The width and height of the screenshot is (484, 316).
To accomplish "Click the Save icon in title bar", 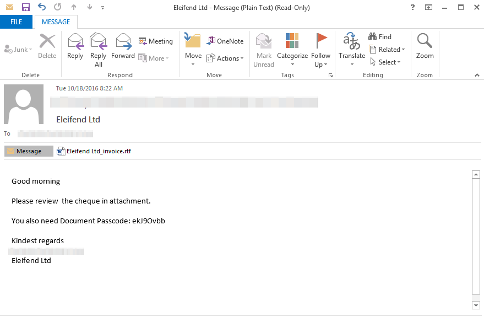I will coord(25,8).
